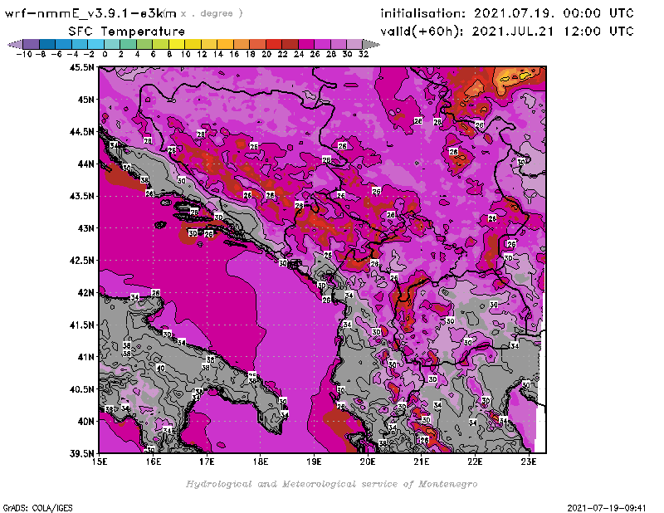Click the '43N' latitude label
The width and height of the screenshot is (664, 513).
tap(85, 228)
